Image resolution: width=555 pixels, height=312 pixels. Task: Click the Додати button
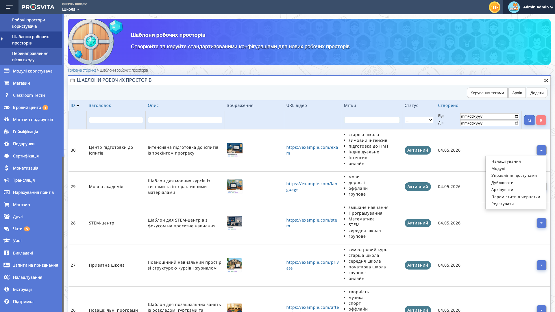click(x=537, y=93)
